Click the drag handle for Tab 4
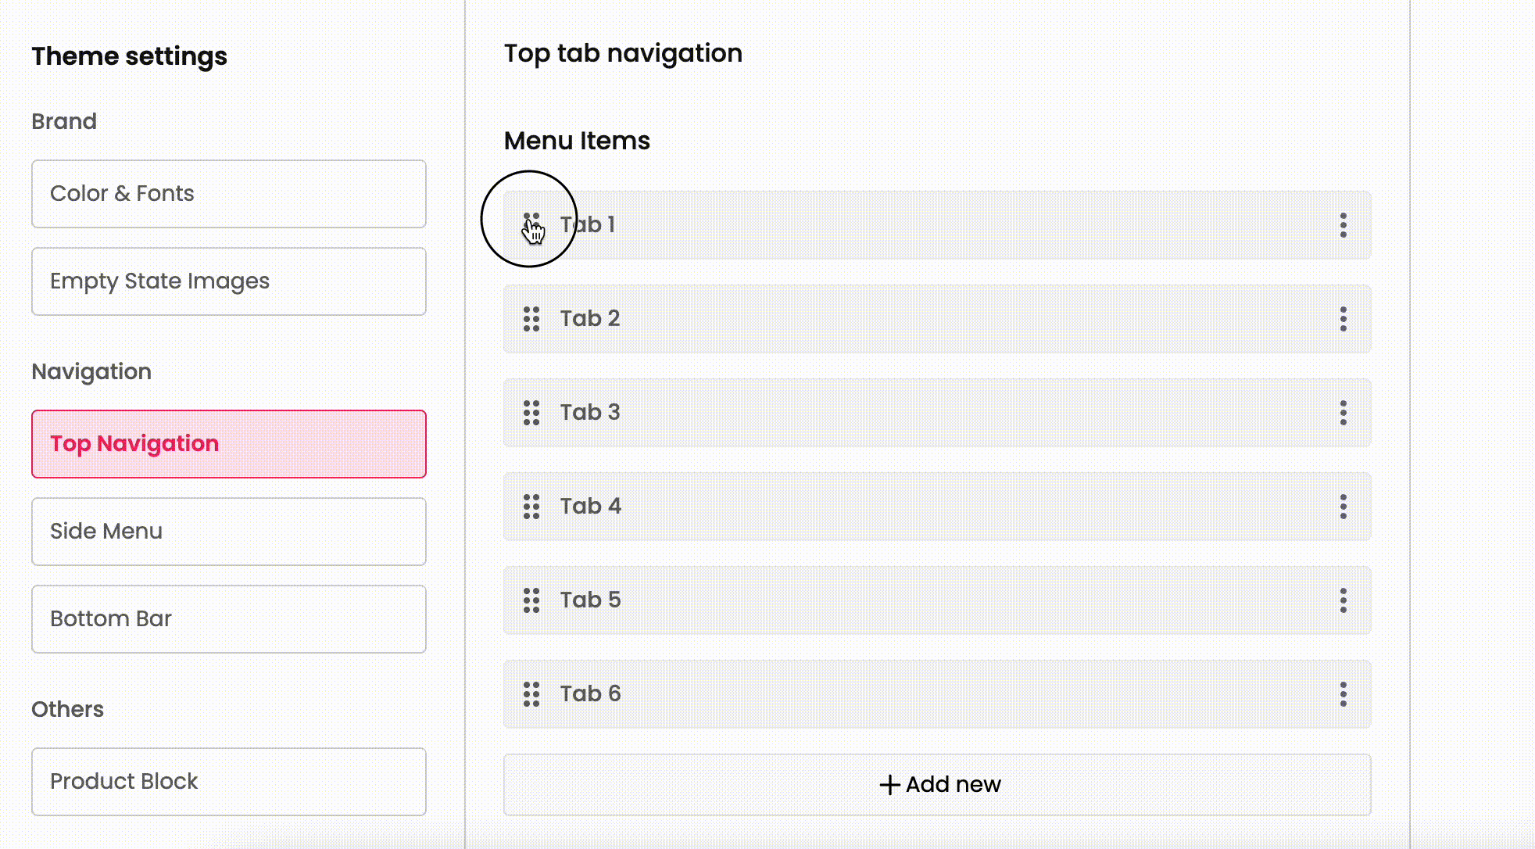 tap(531, 507)
